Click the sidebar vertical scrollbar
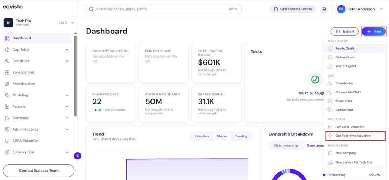This screenshot has width=389, height=180. click(76, 76)
